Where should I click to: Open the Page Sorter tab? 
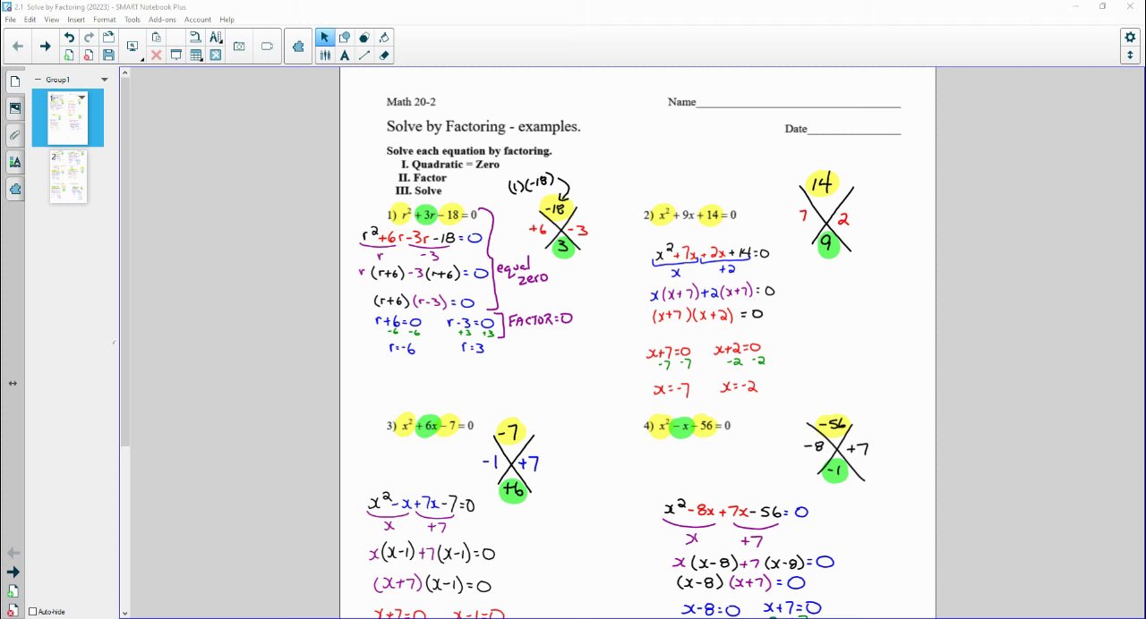pyautogui.click(x=14, y=81)
